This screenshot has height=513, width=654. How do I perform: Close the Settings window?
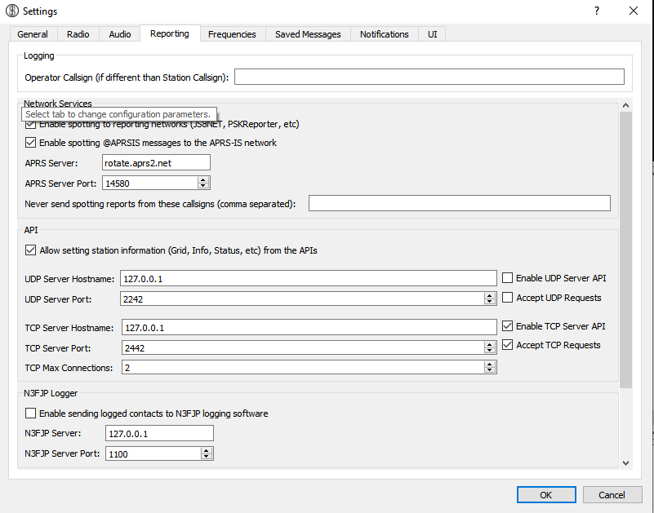point(634,11)
